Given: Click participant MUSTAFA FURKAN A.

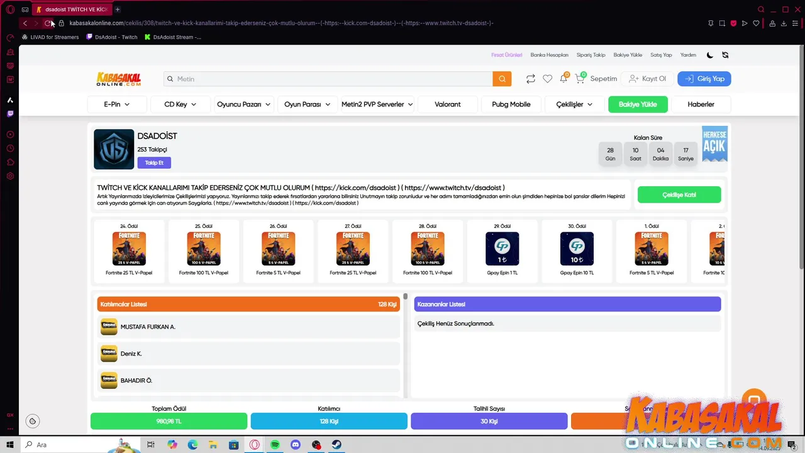Looking at the screenshot, I should [x=248, y=327].
